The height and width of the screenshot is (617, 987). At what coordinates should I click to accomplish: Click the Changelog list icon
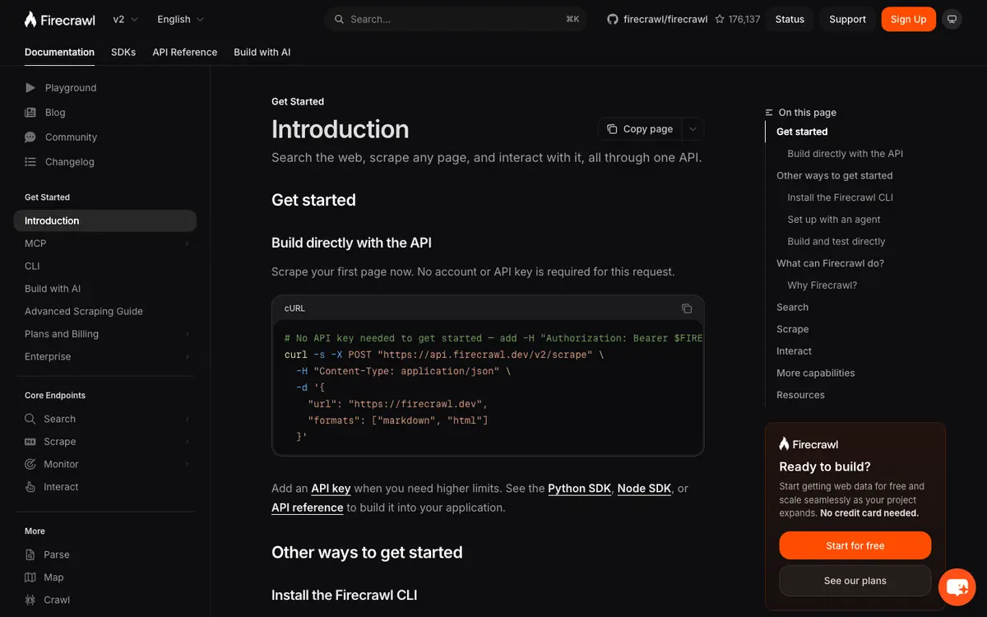coord(30,162)
